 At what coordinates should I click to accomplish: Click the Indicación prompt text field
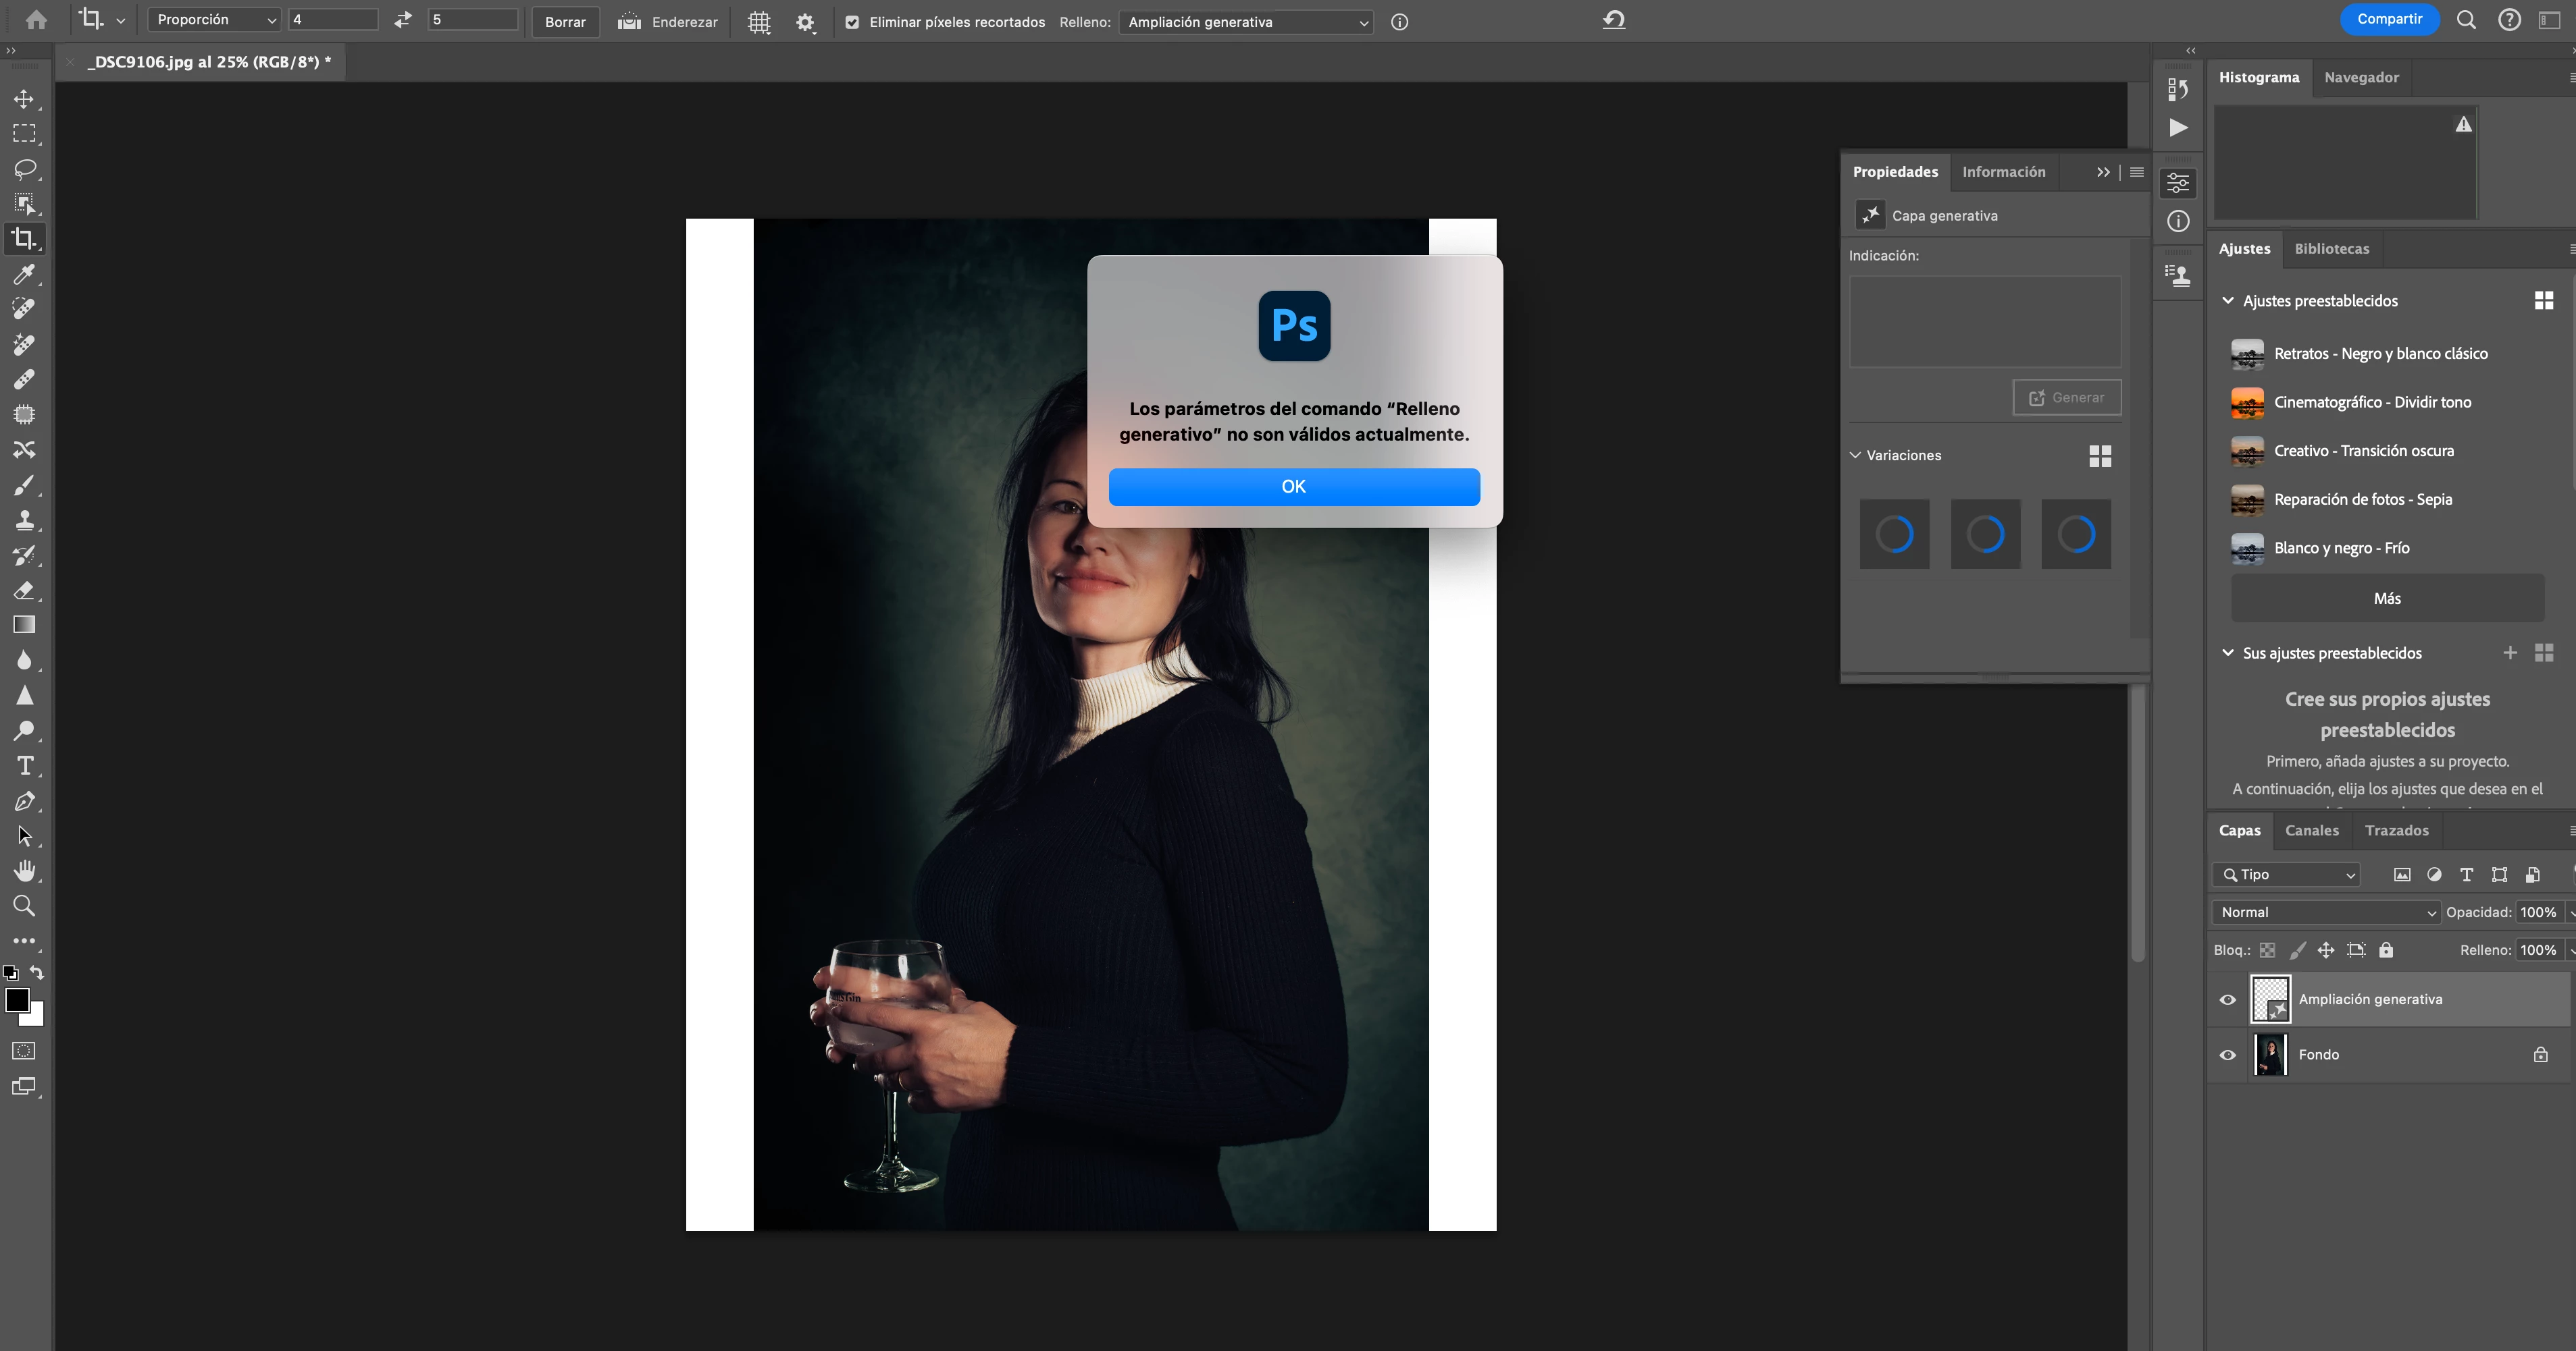tap(1984, 322)
